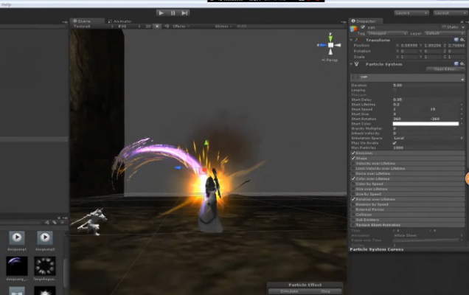Viewport: 469px width, 295px height.
Task: Collapse the Particle System component
Action: 352,63
